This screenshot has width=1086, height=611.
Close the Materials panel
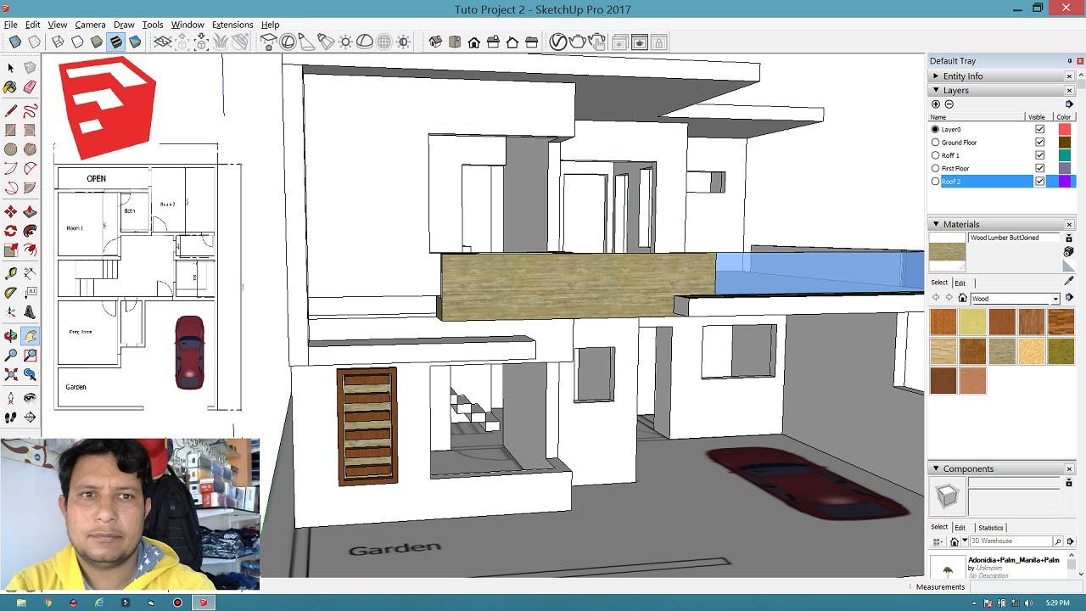click(1069, 224)
